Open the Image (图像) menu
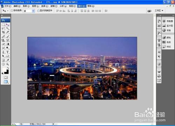This screenshot has height=126, width=175. pyautogui.click(x=26, y=6)
